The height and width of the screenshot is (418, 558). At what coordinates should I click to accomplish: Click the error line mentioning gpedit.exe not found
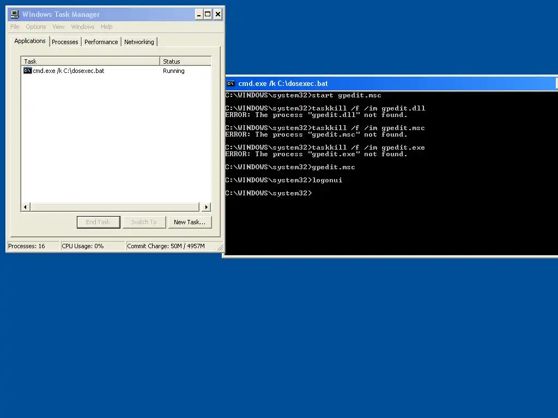(x=317, y=154)
